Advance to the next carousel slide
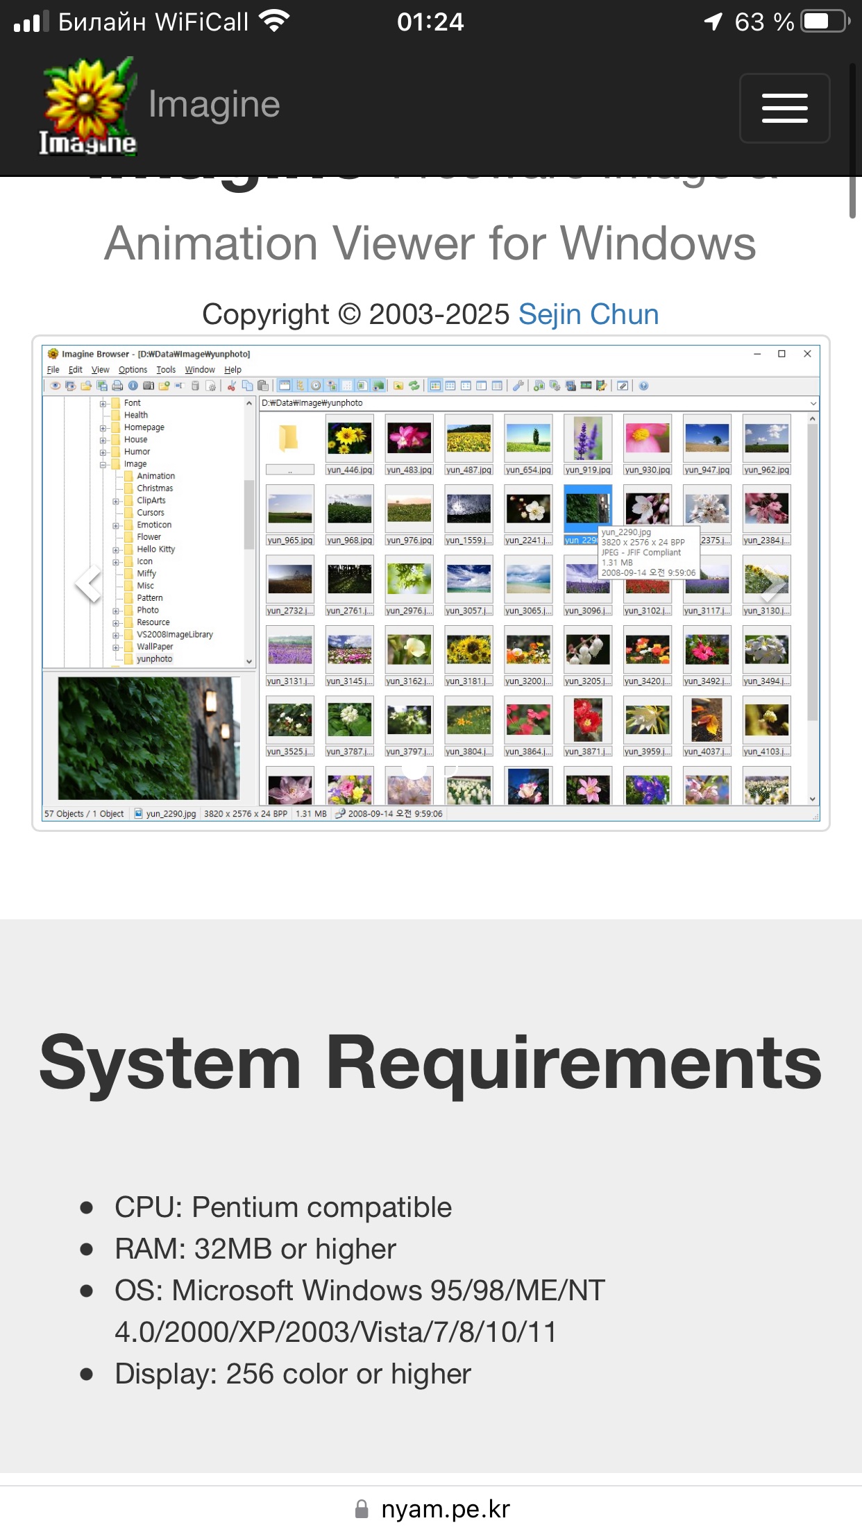The width and height of the screenshot is (862, 1532). pos(772,584)
